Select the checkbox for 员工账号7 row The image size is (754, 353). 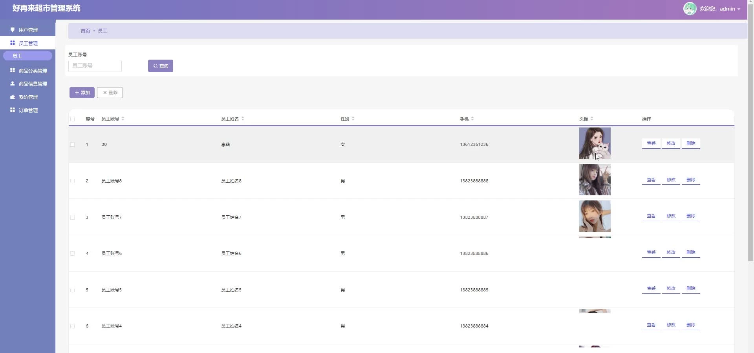(73, 217)
